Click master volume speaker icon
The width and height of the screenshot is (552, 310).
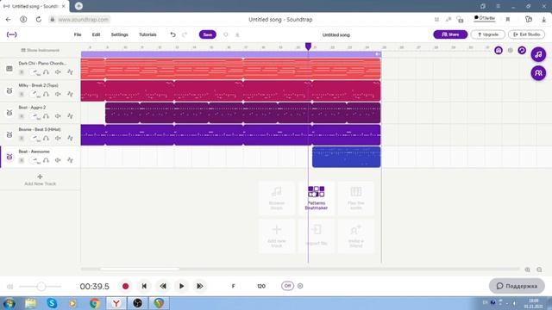pyautogui.click(x=9, y=287)
